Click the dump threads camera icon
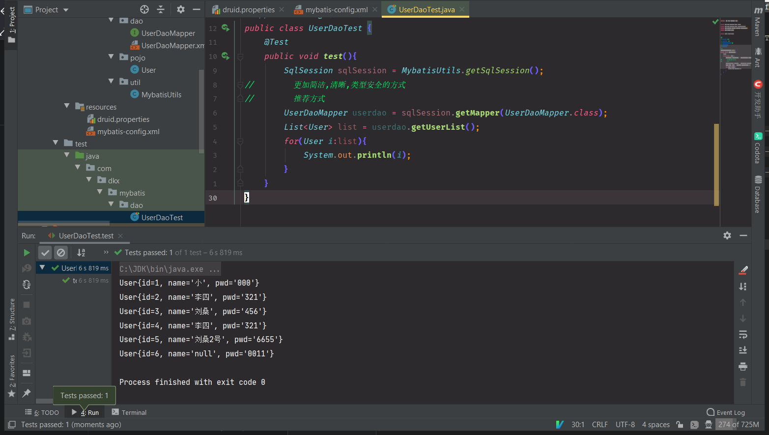769x435 pixels. (x=27, y=321)
